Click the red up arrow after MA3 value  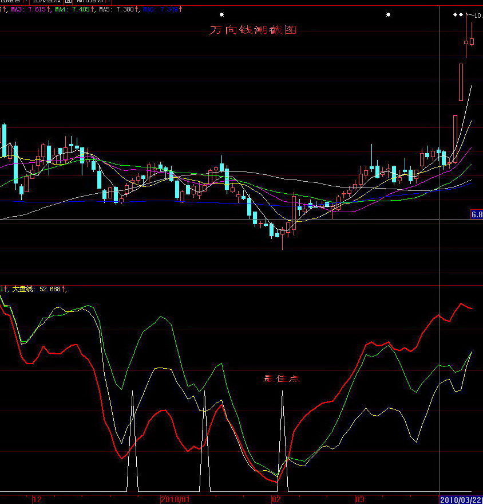[49, 10]
